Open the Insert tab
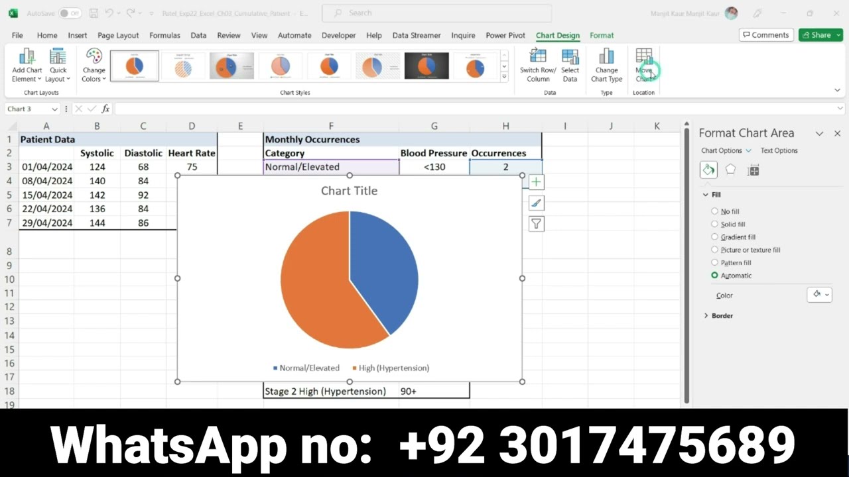The height and width of the screenshot is (477, 849). click(x=77, y=35)
